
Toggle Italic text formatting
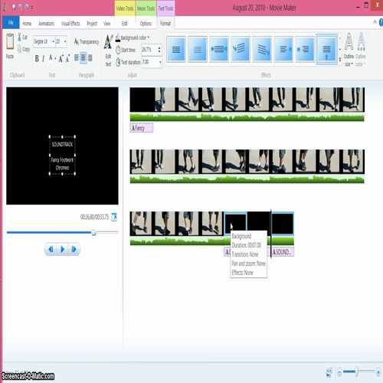(x=44, y=59)
